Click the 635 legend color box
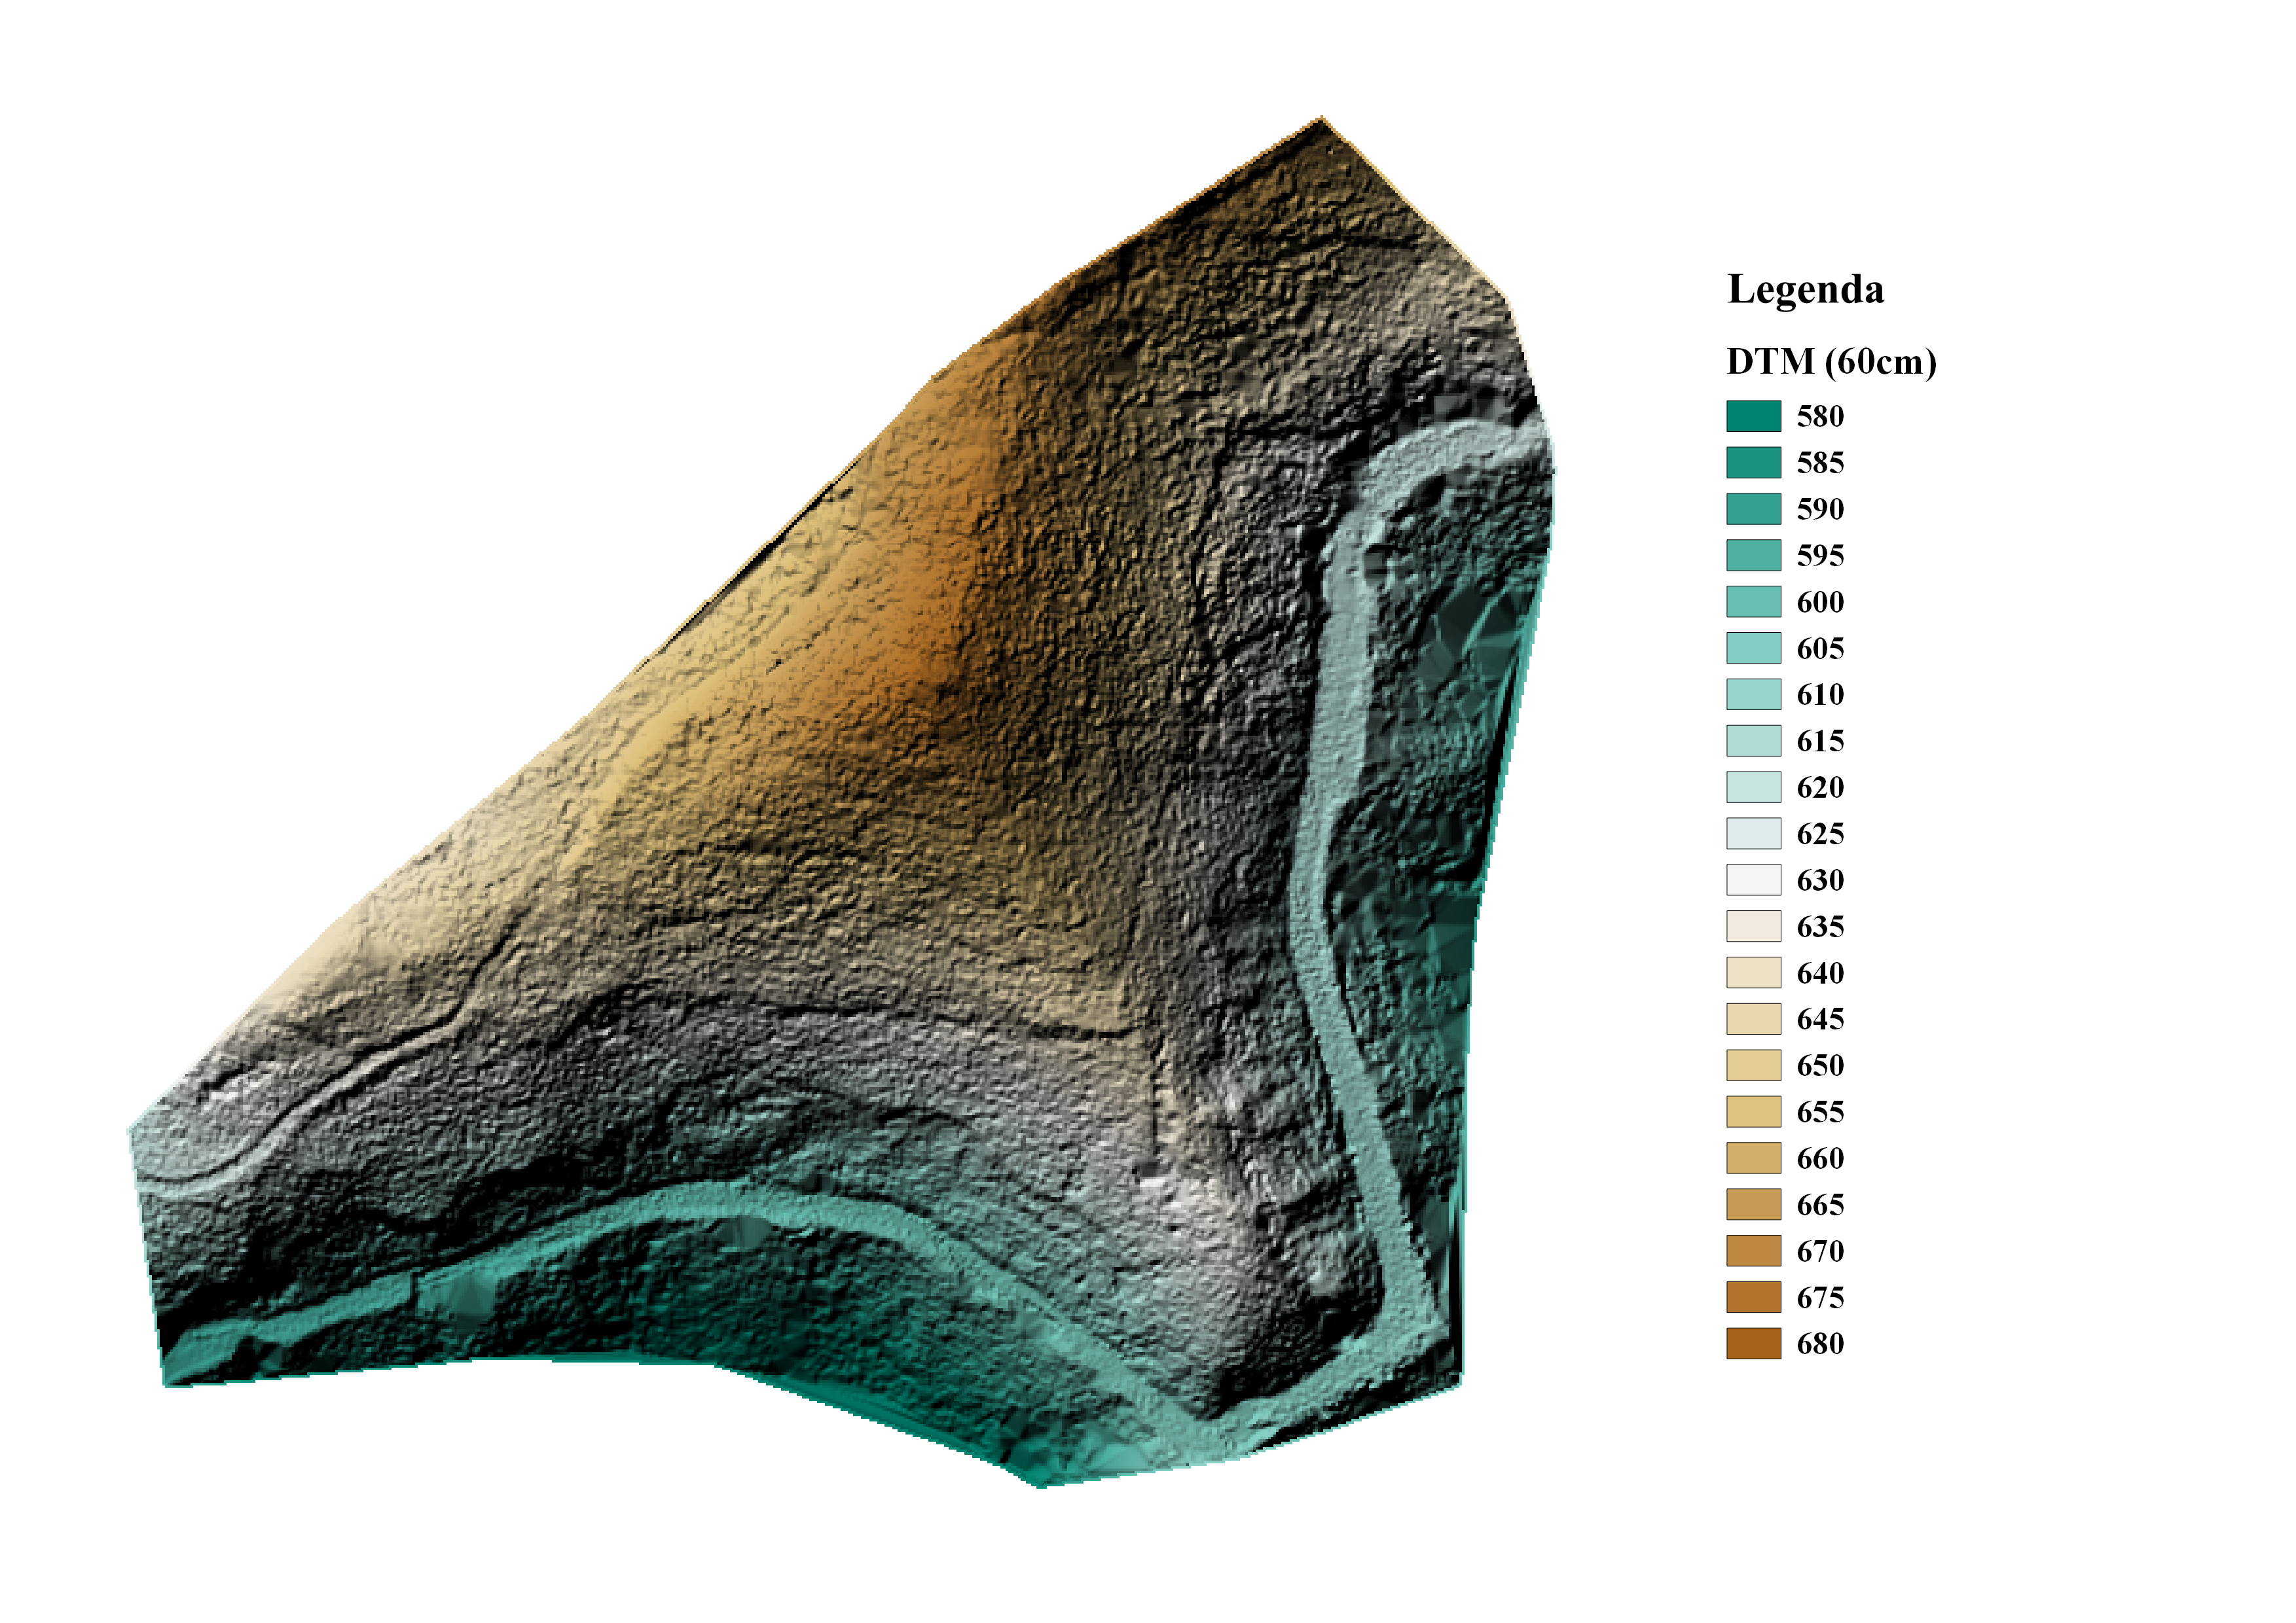The width and height of the screenshot is (2296, 1623). point(1753,927)
